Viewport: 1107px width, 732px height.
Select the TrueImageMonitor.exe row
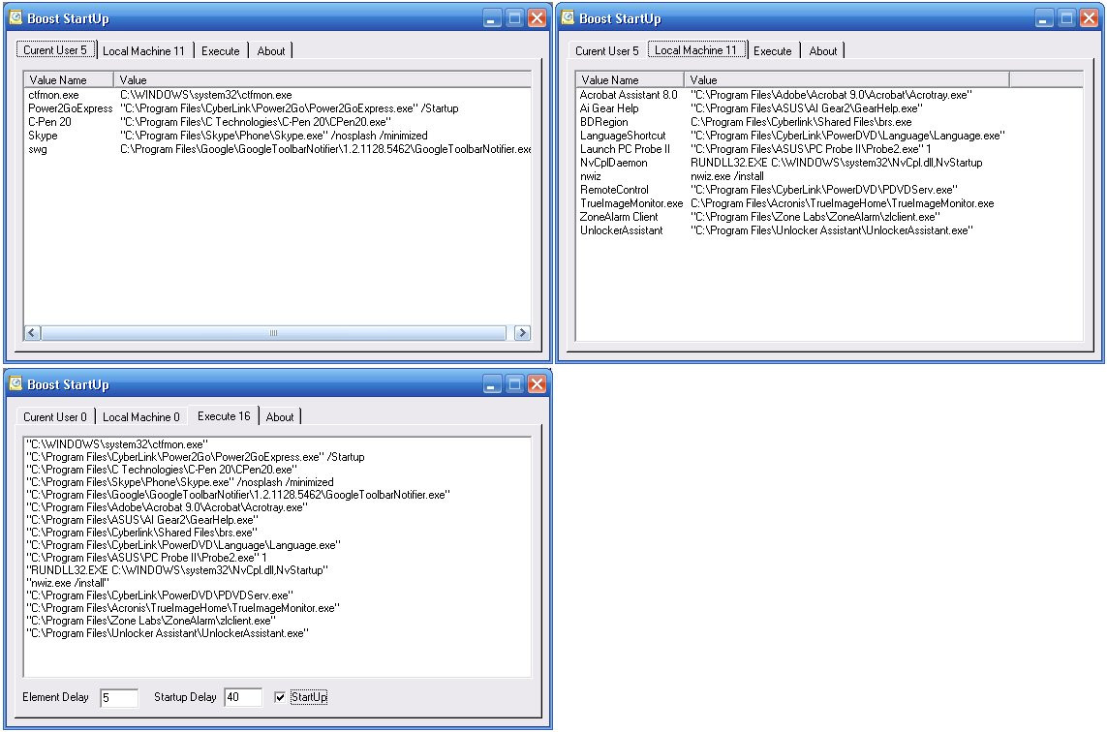click(830, 203)
